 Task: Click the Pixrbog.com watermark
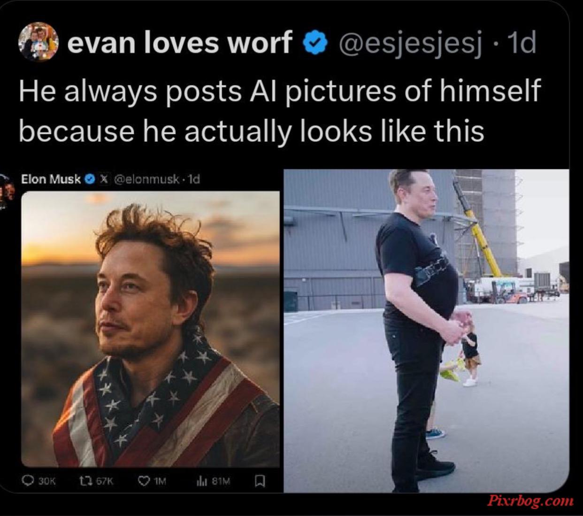coord(530,500)
